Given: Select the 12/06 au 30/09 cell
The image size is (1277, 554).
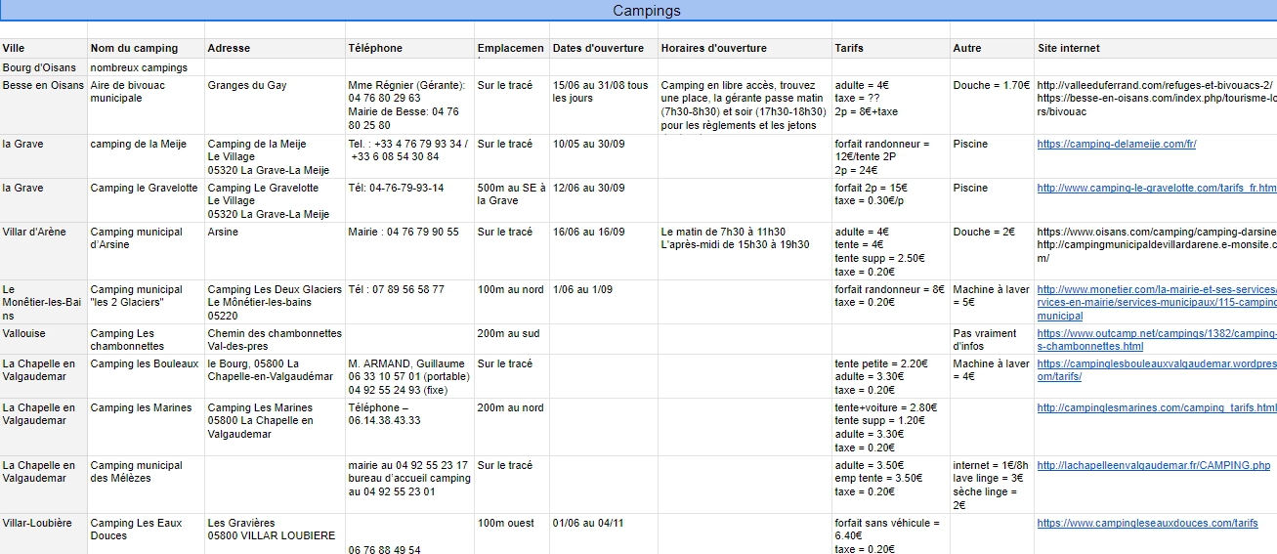Looking at the screenshot, I should tap(603, 200).
